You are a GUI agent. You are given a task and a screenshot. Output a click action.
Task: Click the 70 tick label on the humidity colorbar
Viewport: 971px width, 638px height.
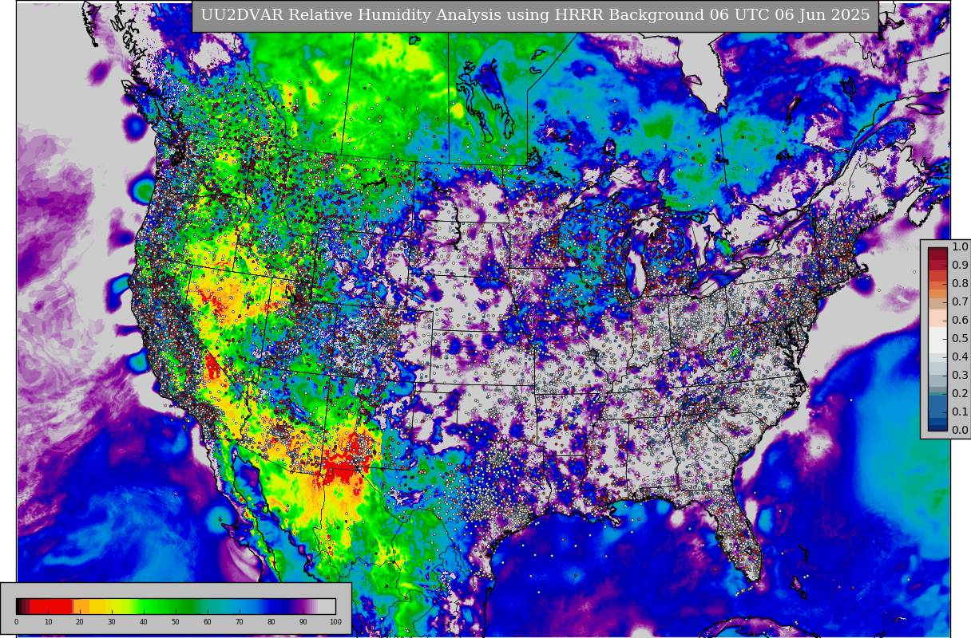(240, 622)
